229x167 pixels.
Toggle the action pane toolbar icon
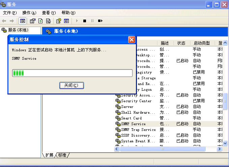[66, 21]
